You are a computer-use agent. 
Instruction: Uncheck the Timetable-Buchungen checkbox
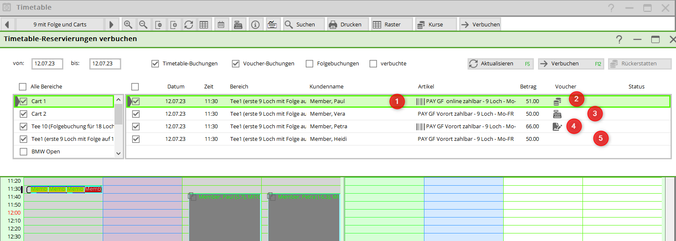[x=155, y=64]
